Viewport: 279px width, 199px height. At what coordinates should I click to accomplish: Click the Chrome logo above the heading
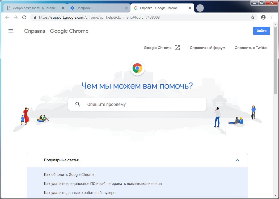pyautogui.click(x=137, y=68)
